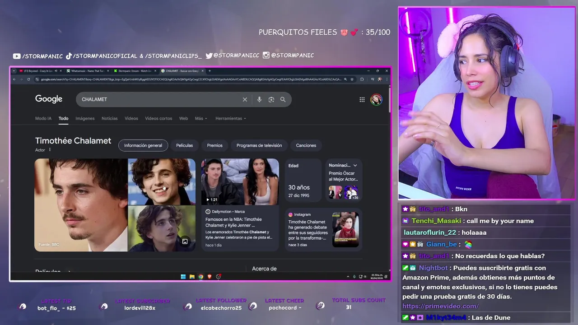Open Google Lens image search icon
578x325 pixels.
[271, 99]
